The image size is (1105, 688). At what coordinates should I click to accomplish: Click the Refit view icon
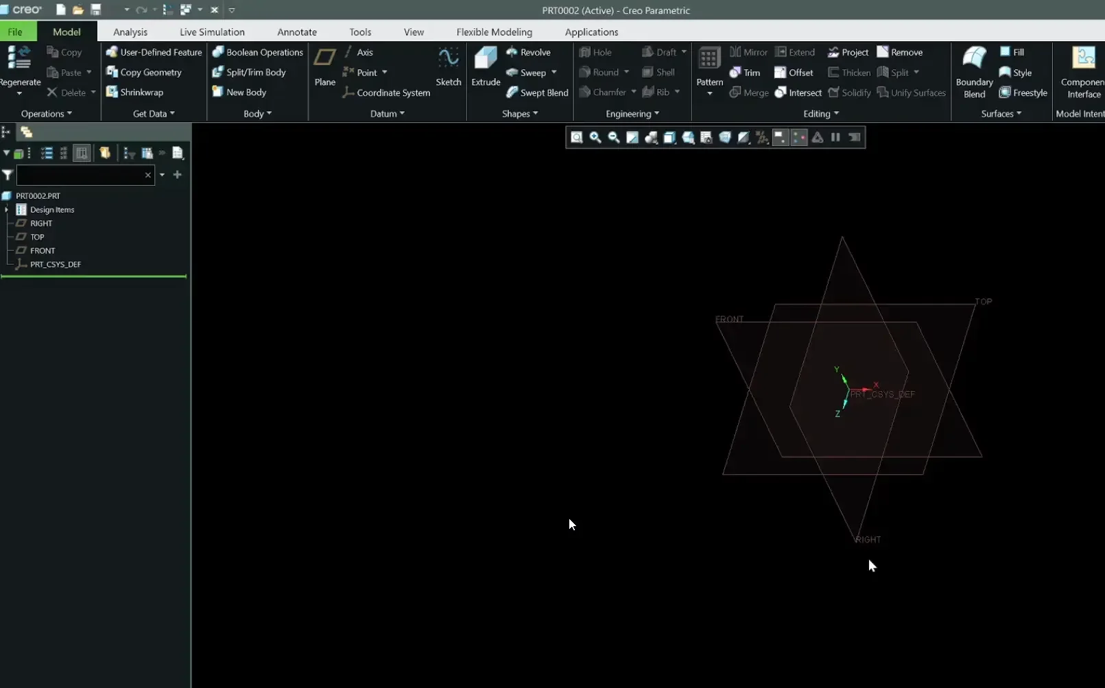tap(577, 138)
